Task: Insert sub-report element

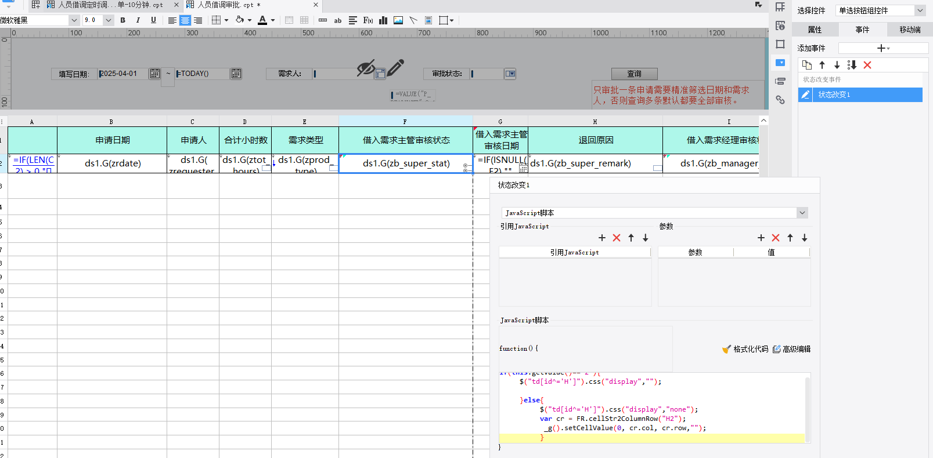Action: point(428,20)
